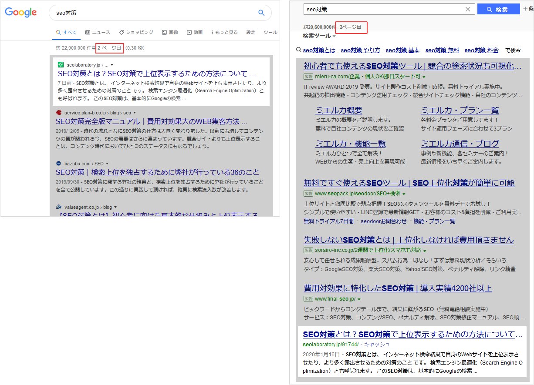Switch to the Google ニュース tab
The height and width of the screenshot is (385, 534).
pos(98,32)
